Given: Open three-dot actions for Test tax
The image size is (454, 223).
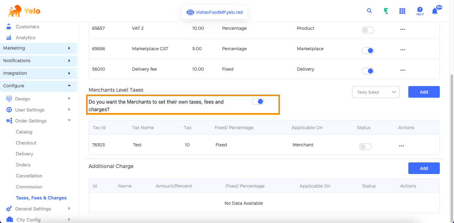Looking at the screenshot, I should coord(401,146).
